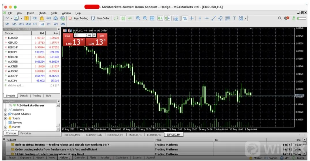
Task: Expand the Scripts tree node
Action: pos(5,119)
